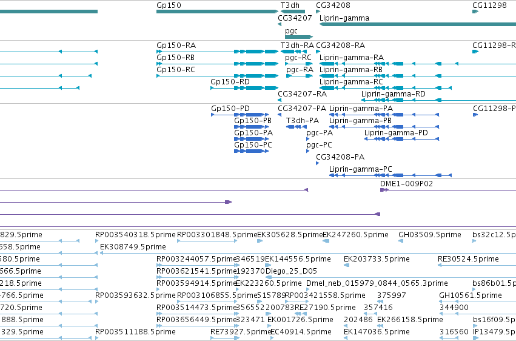This screenshot has width=516, height=341.
Task: Select the Diego_25_D05 label
Action: point(291,272)
